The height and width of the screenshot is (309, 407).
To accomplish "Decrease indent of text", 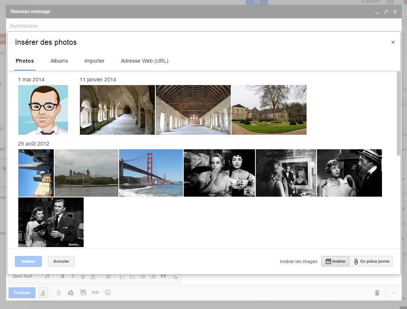I will tap(143, 277).
